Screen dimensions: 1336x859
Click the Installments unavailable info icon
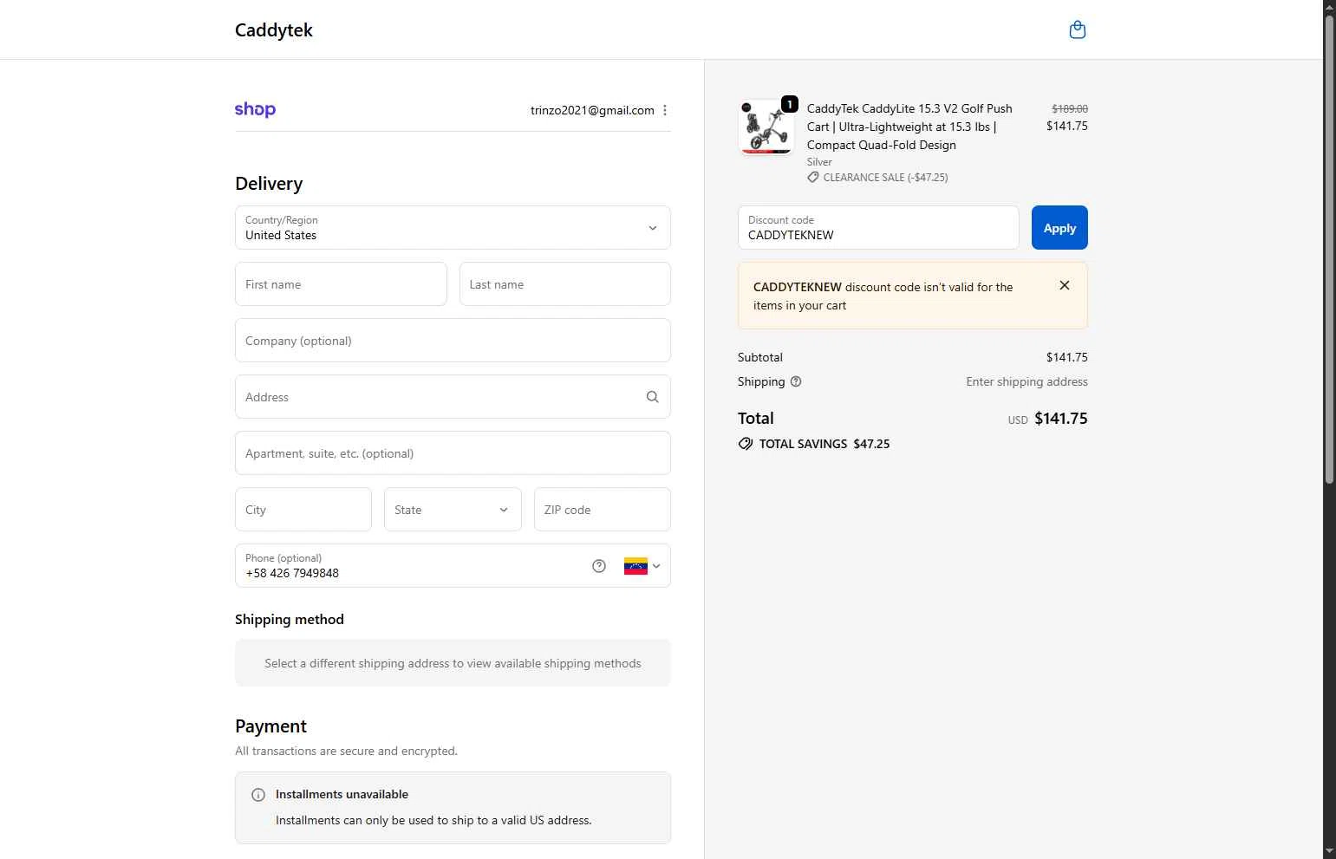click(258, 795)
